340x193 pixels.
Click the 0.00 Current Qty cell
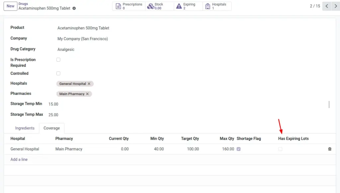[x=125, y=149]
